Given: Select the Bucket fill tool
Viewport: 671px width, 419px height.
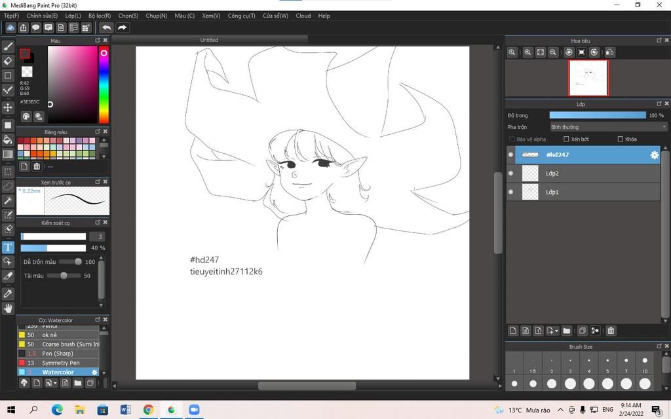Looking at the screenshot, I should click(8, 139).
